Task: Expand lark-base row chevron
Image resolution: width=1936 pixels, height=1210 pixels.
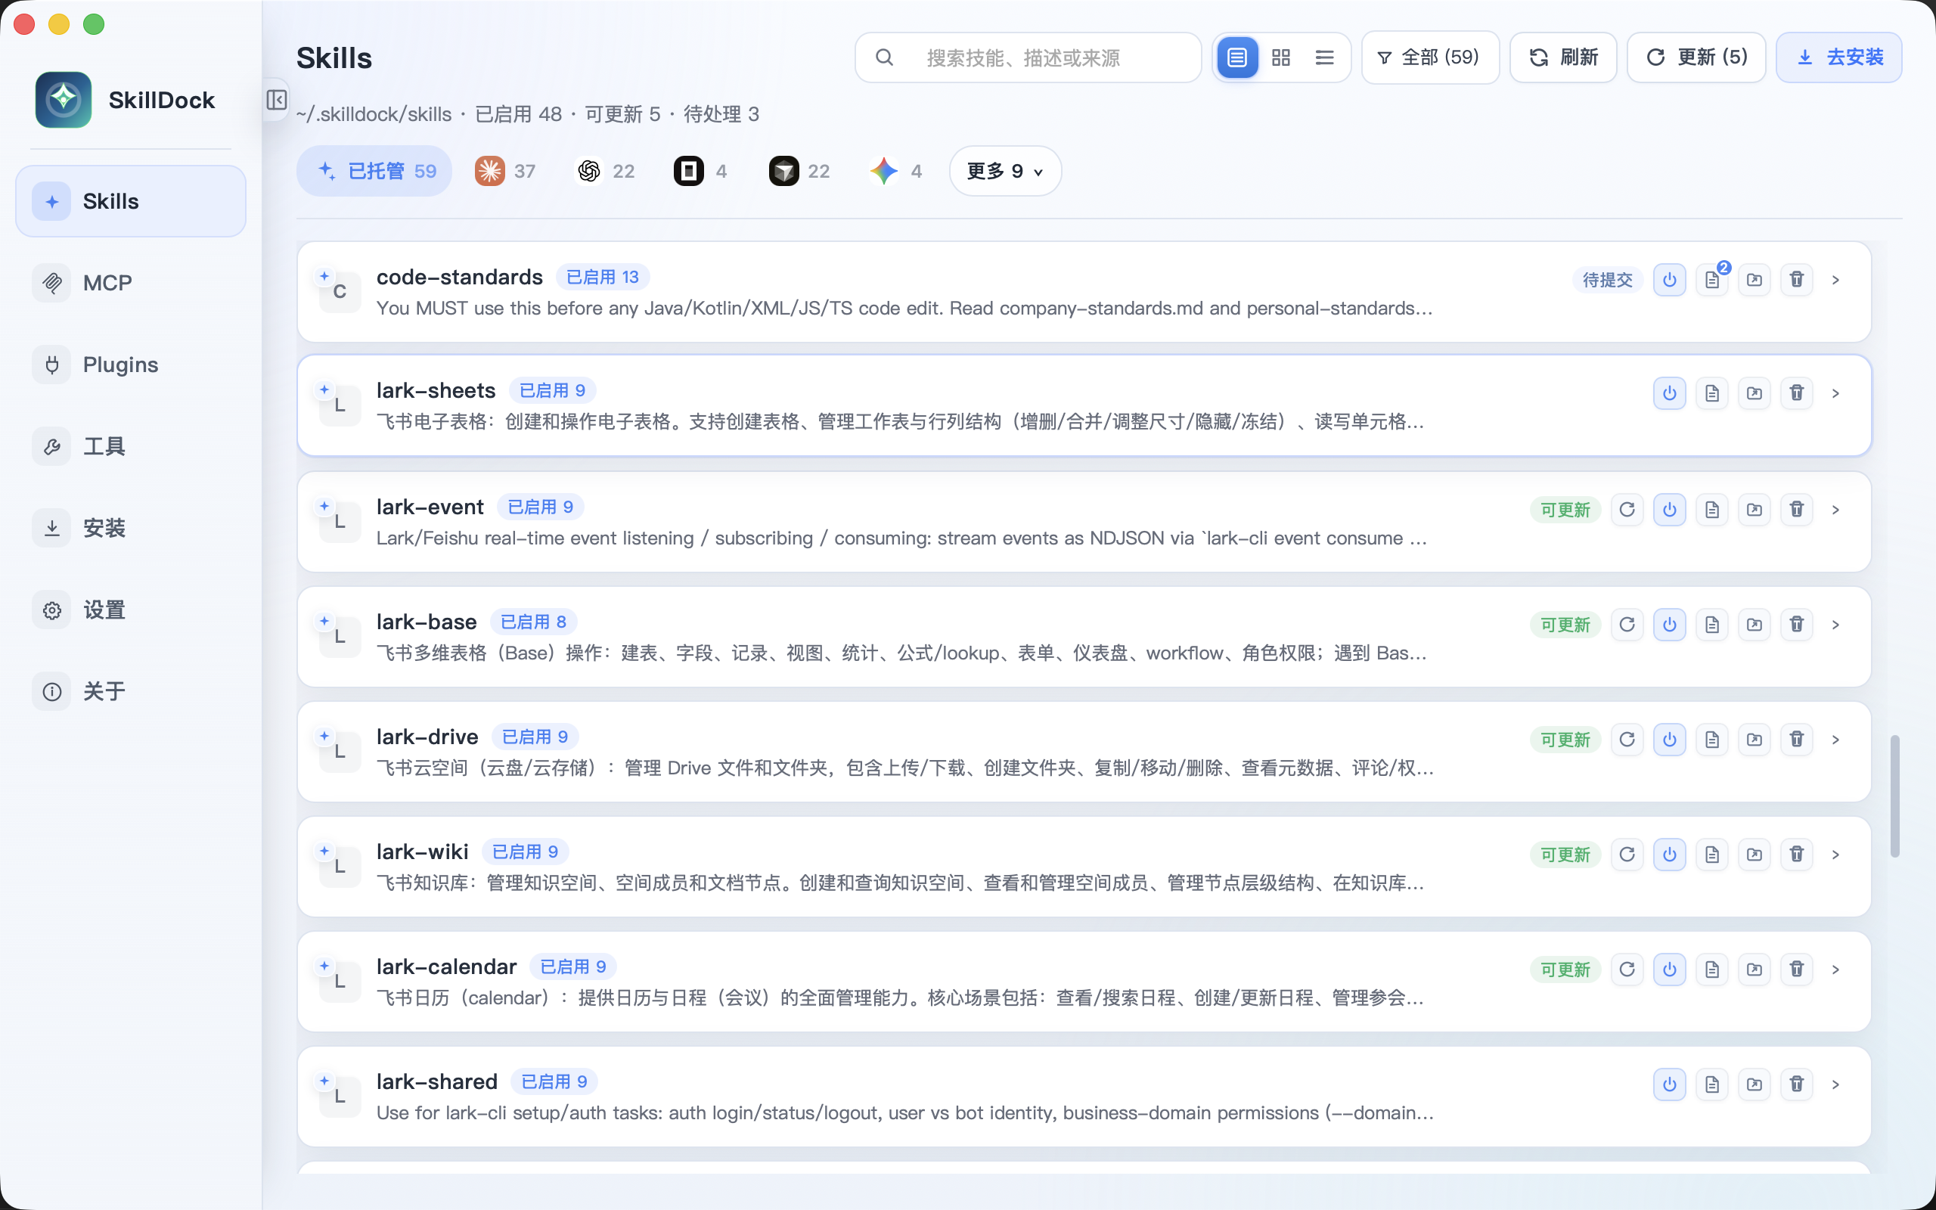Action: 1836,625
